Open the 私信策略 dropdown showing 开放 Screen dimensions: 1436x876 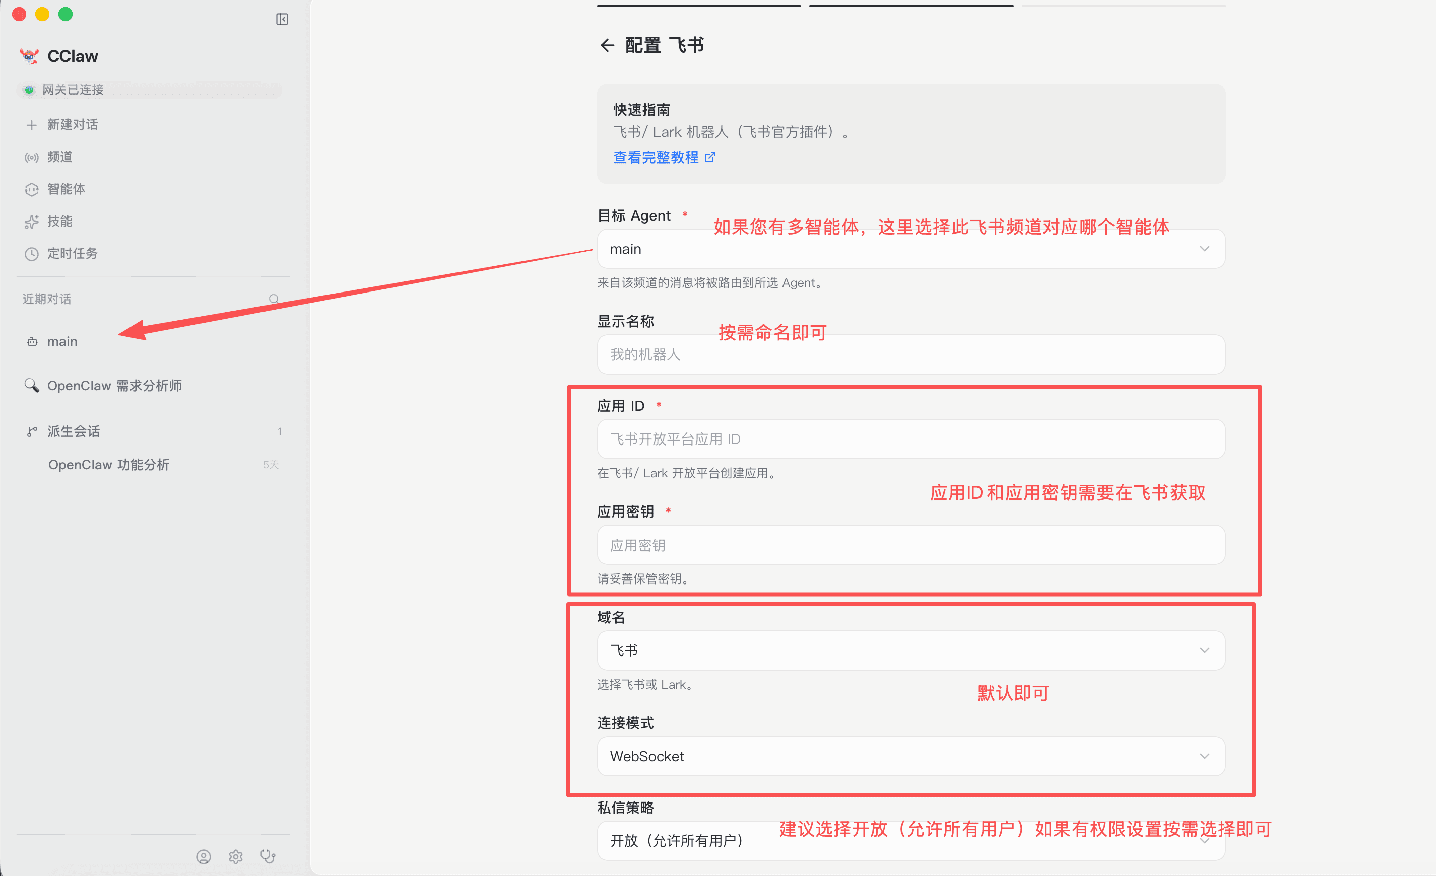tap(911, 840)
